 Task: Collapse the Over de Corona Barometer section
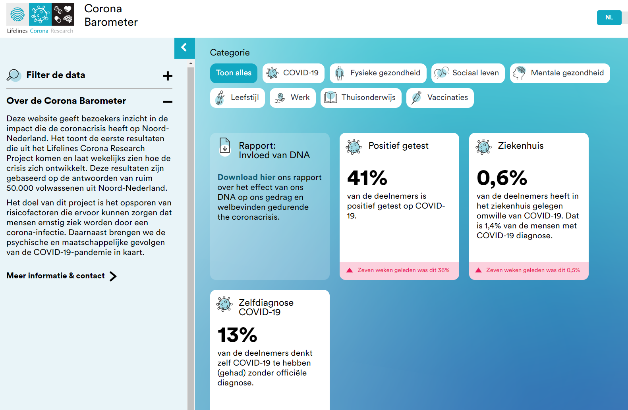168,102
